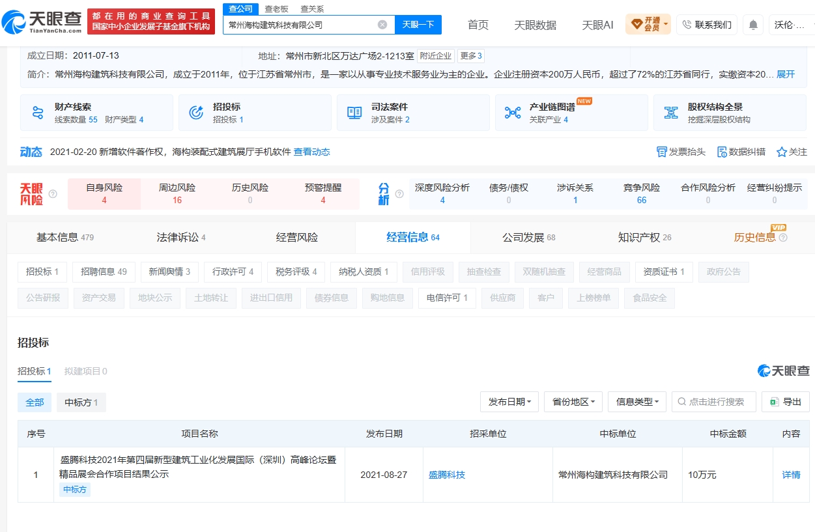Open the 发布日期 filter dropdown
Screen dimensions: 815x532
509,402
